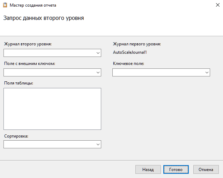Open the "Сортировка" dropdown arrow
Viewport: 223px width, 178px height.
point(97,144)
